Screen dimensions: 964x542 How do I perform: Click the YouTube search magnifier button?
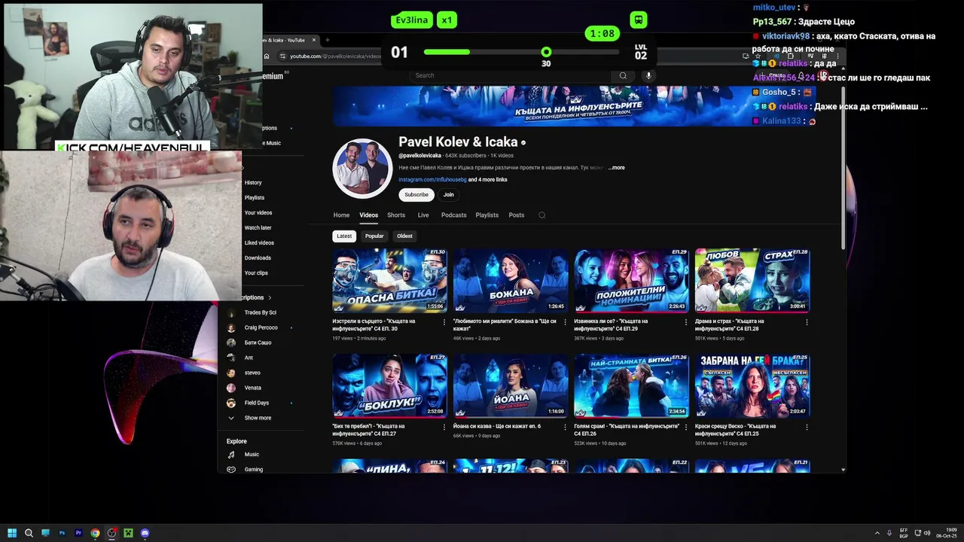pos(623,75)
